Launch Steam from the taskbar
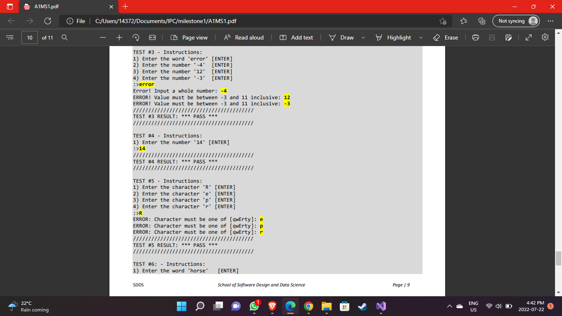This screenshot has height=316, width=562. (363, 306)
